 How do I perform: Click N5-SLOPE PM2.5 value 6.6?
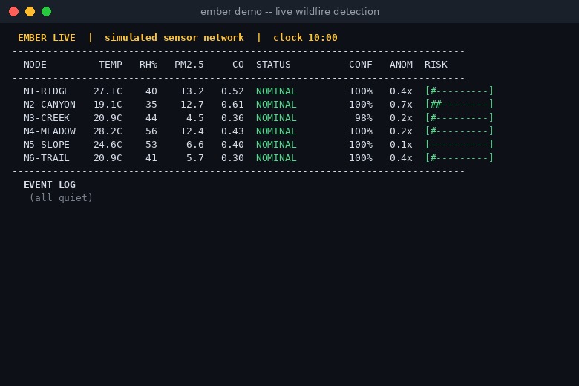(x=195, y=145)
